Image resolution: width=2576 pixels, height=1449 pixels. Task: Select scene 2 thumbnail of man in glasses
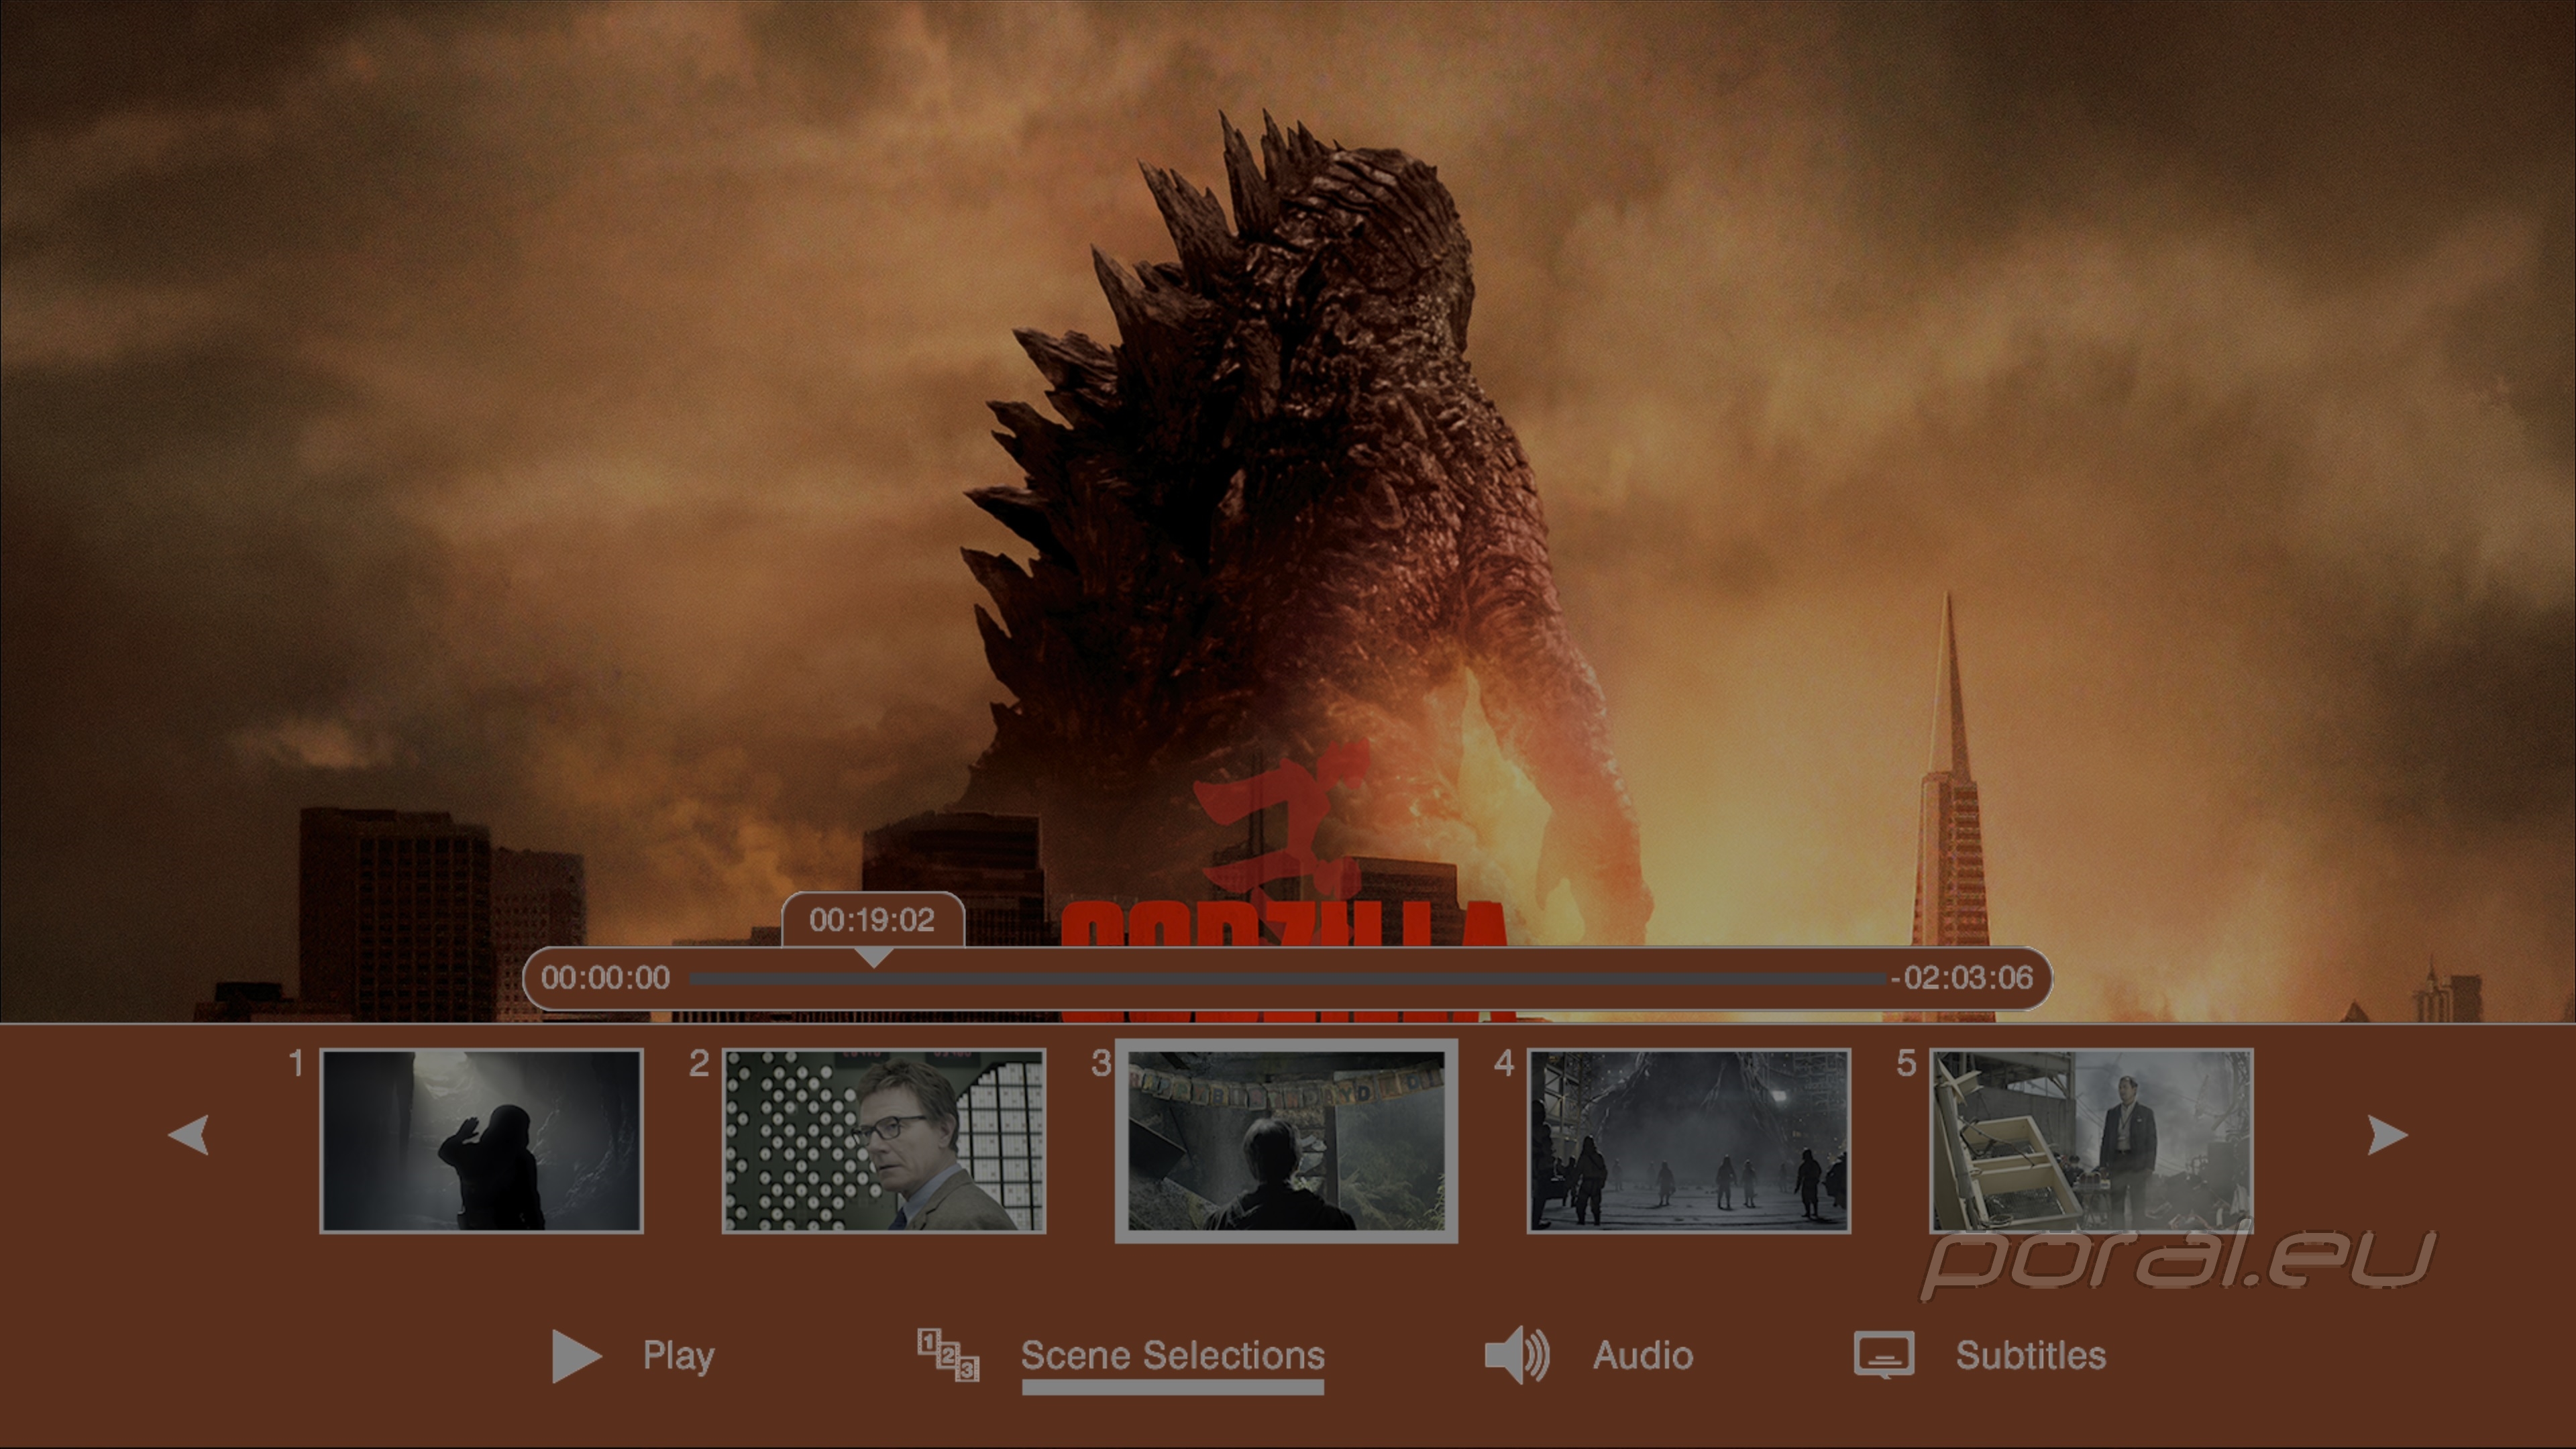point(884,1141)
